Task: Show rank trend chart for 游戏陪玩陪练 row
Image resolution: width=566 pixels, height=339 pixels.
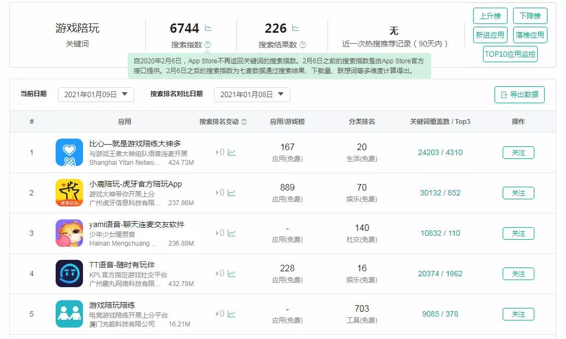Action: point(232,314)
